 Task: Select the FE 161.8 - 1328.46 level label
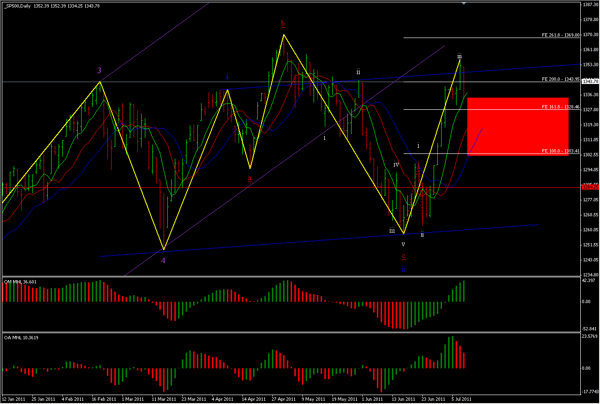(561, 107)
